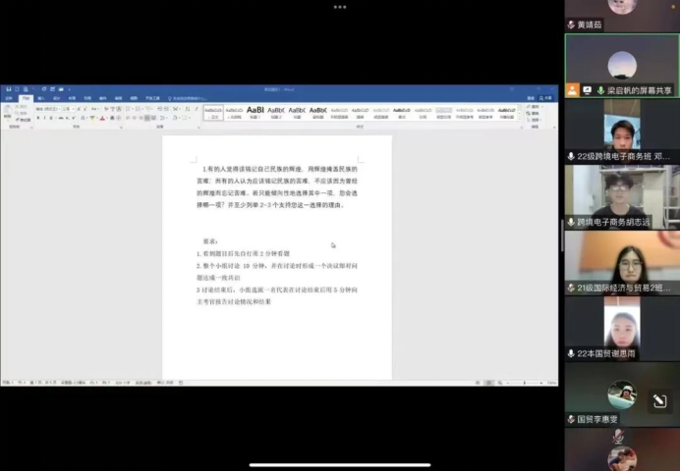Open the Insert ribbon tab
681x472 pixels.
coord(41,98)
